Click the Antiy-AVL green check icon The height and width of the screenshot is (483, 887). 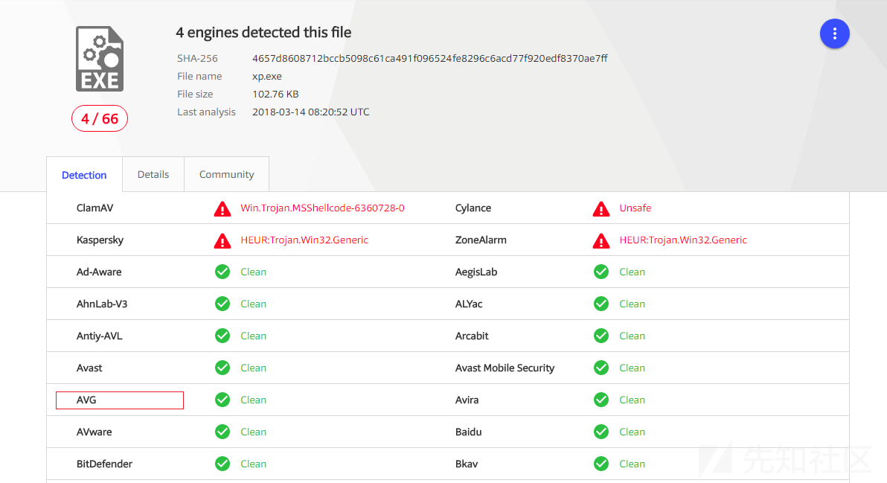[x=222, y=336]
